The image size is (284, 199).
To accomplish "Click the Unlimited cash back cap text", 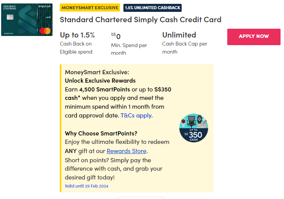I will pos(179,35).
